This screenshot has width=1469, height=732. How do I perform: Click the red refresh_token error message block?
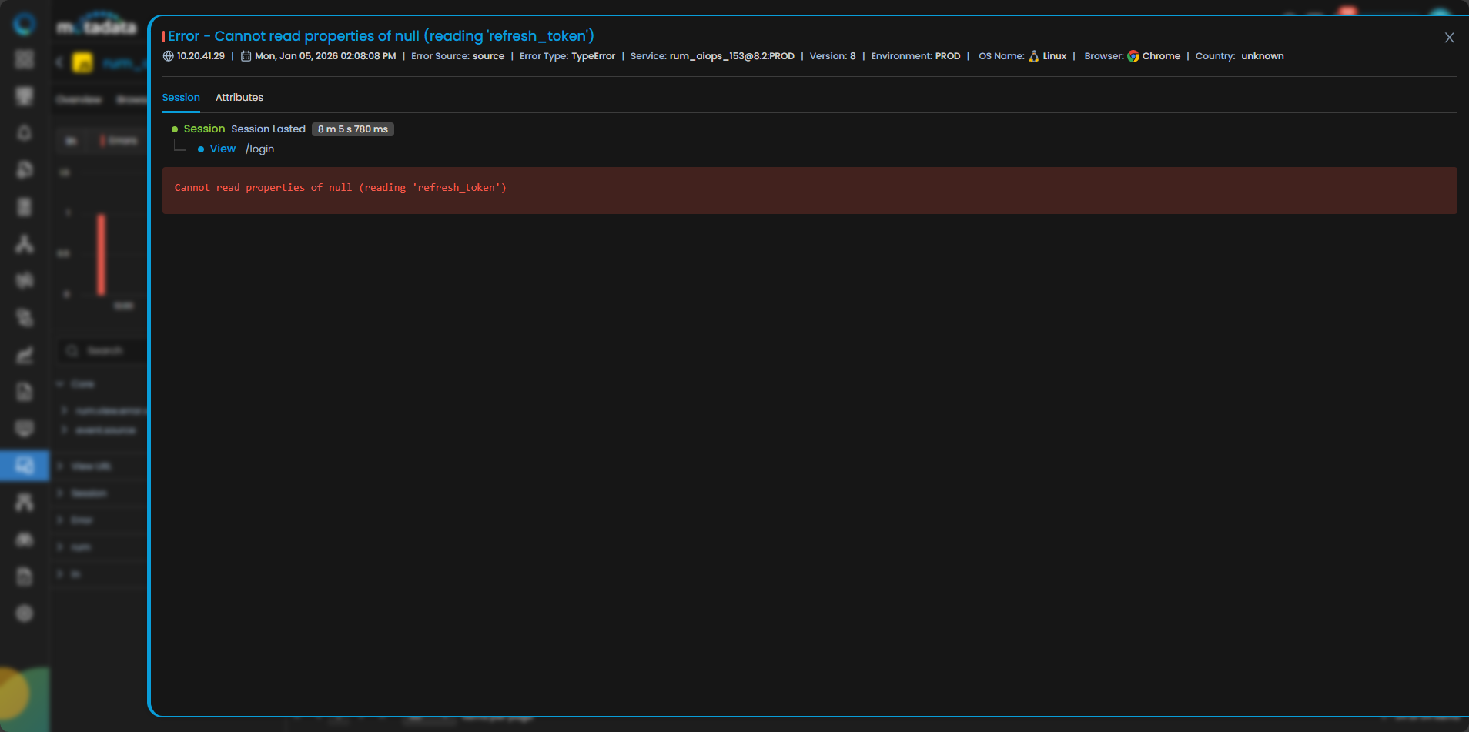tap(808, 190)
